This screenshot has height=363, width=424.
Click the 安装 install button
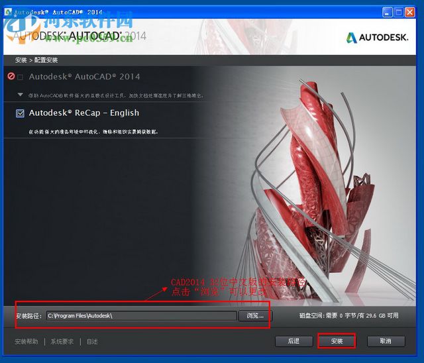tap(337, 341)
